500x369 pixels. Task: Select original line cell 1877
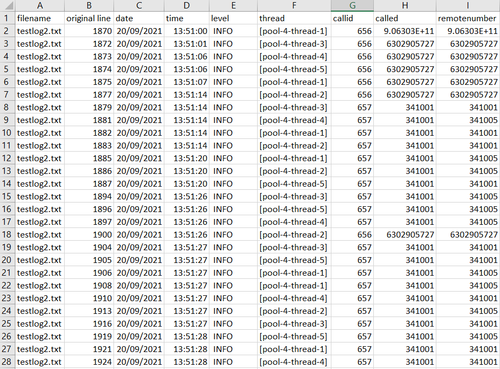coord(89,94)
